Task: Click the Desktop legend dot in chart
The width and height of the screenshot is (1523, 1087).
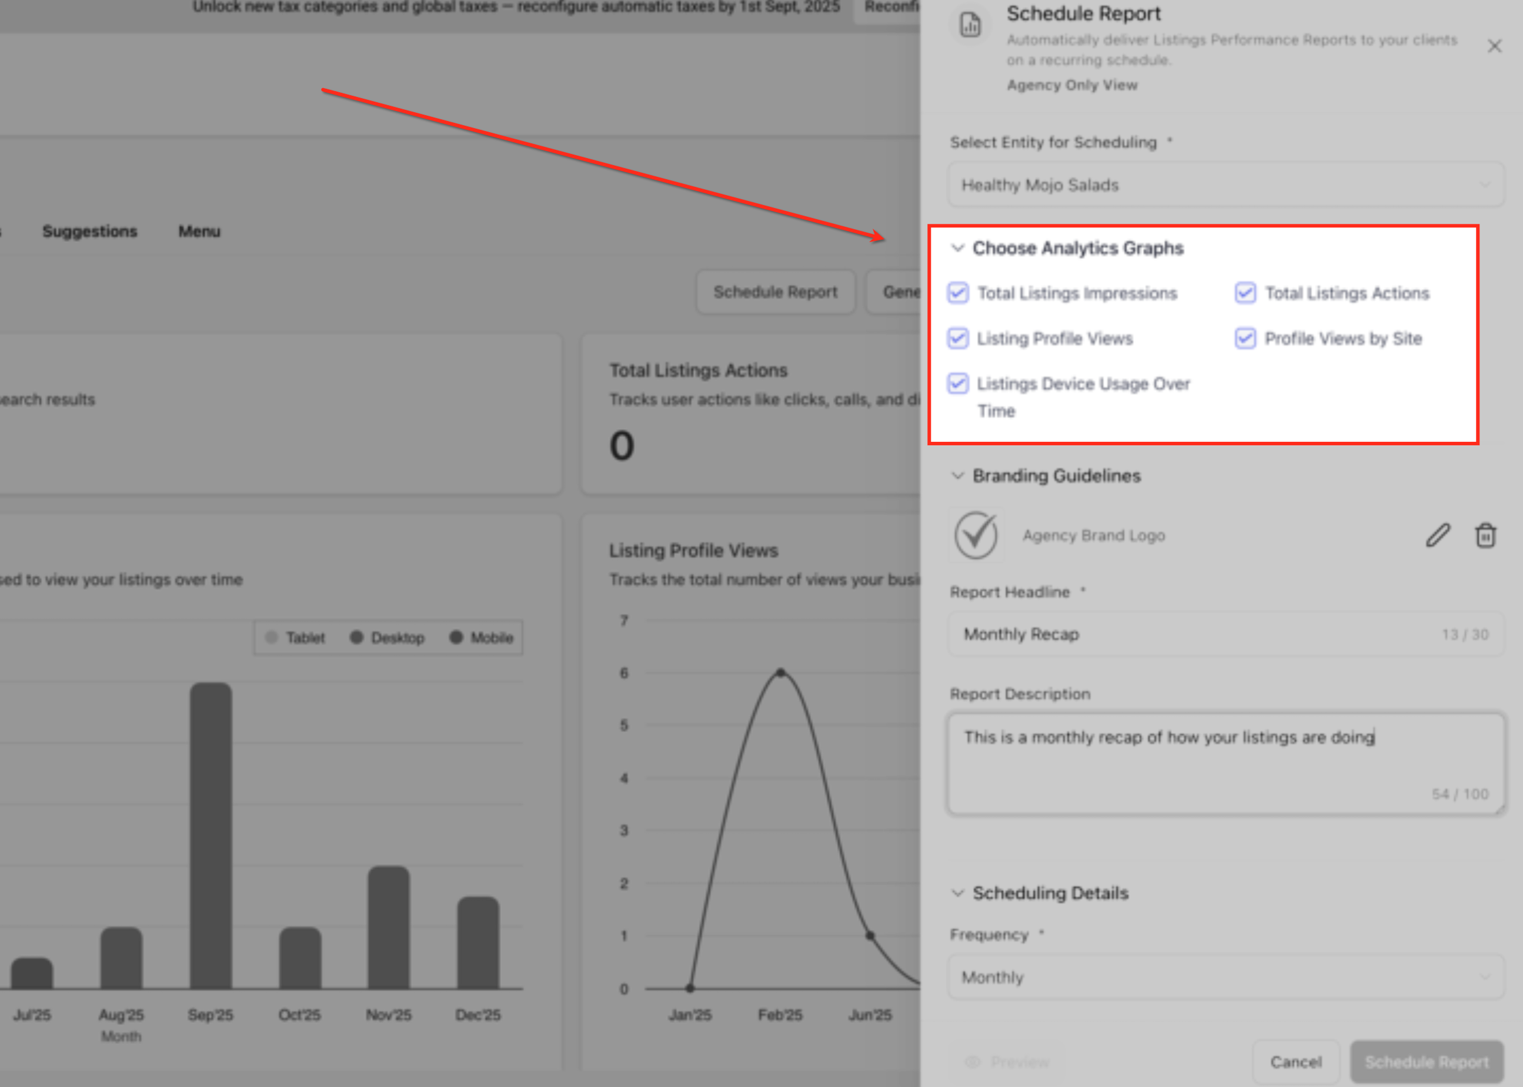Action: pyautogui.click(x=356, y=637)
